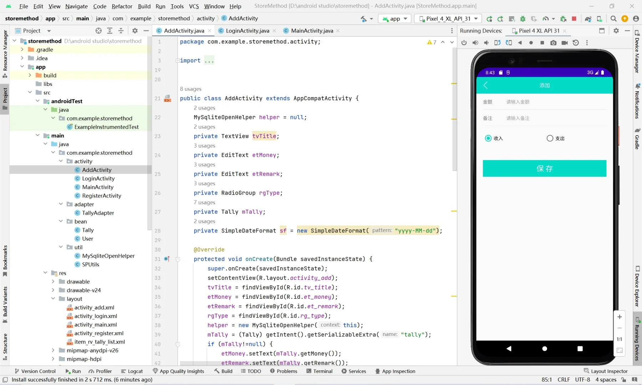This screenshot has height=385, width=642.
Task: Open the Debug tool icon in toolbar
Action: (523, 19)
